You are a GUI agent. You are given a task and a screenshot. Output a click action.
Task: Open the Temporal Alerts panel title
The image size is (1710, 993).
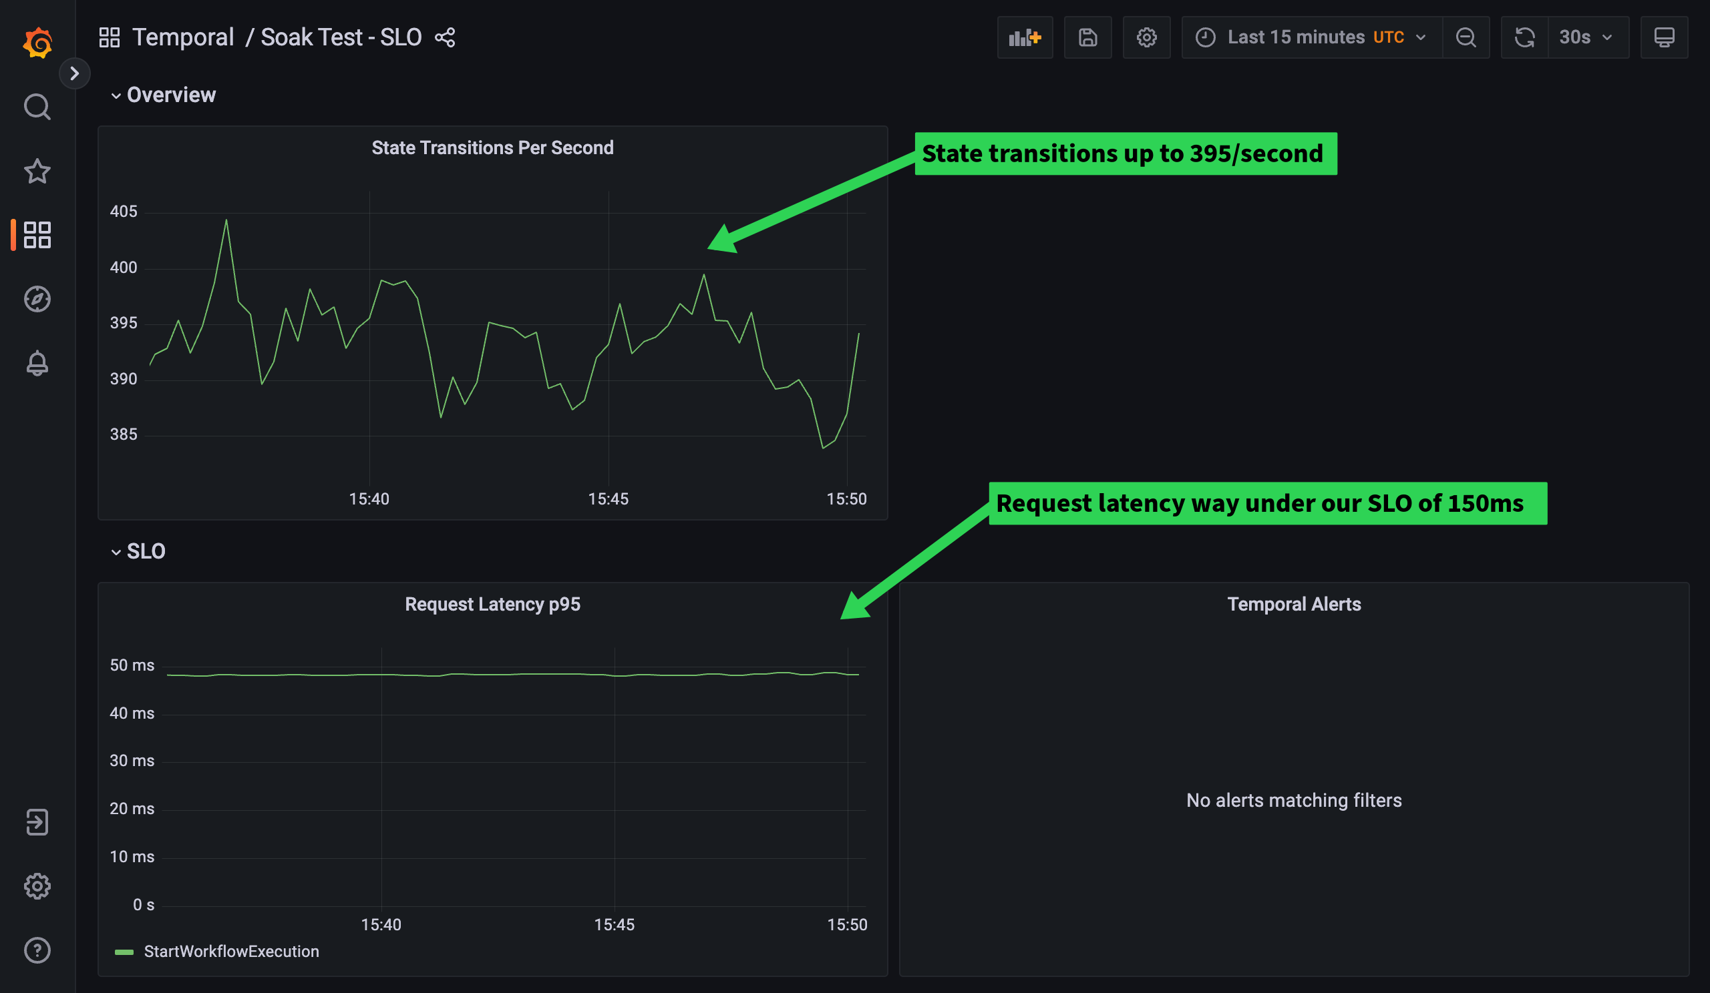[1294, 604]
